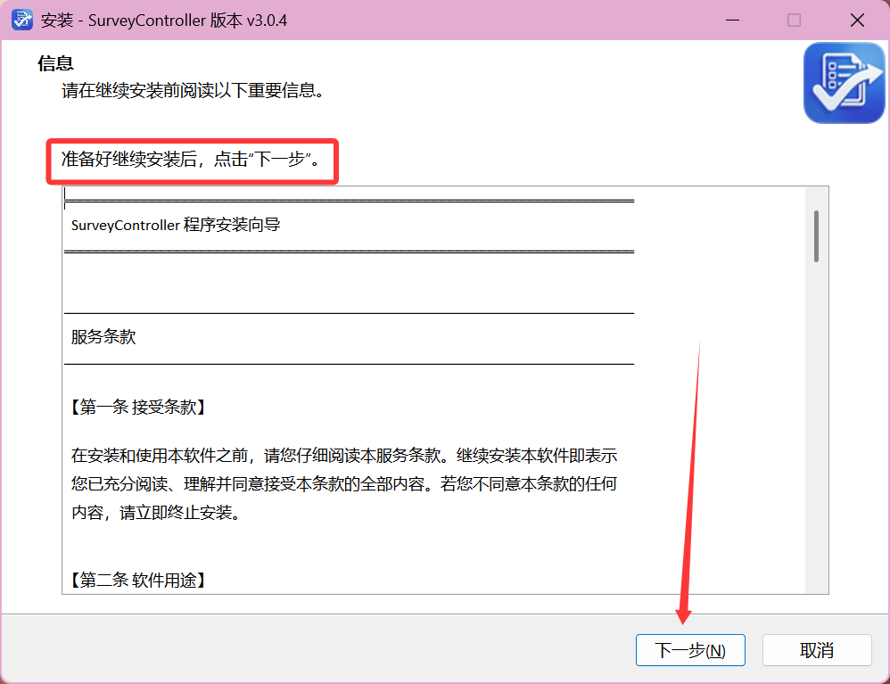Click the SurveyController 程序安装向导 line
Image resolution: width=890 pixels, height=684 pixels.
[x=176, y=225]
